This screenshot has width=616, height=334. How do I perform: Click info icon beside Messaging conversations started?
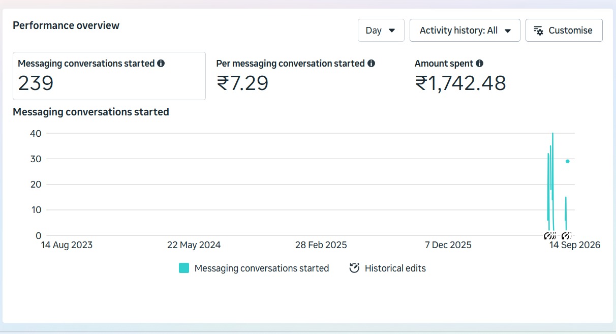point(161,64)
